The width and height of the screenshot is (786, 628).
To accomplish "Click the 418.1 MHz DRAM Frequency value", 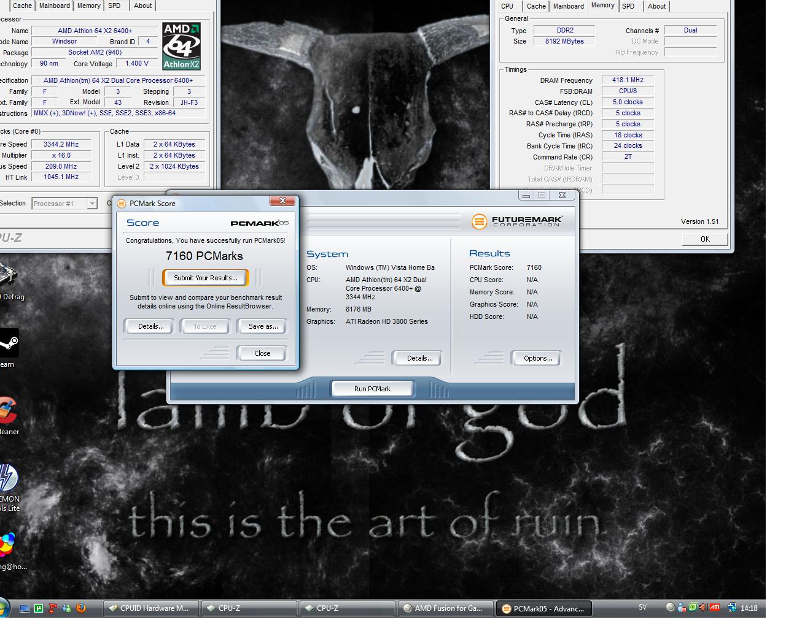I will pos(628,80).
